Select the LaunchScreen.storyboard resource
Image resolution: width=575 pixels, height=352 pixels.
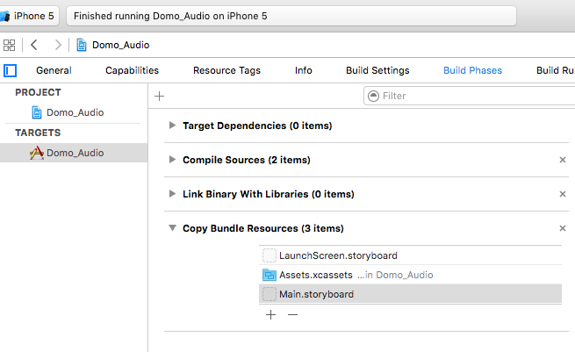(x=338, y=255)
